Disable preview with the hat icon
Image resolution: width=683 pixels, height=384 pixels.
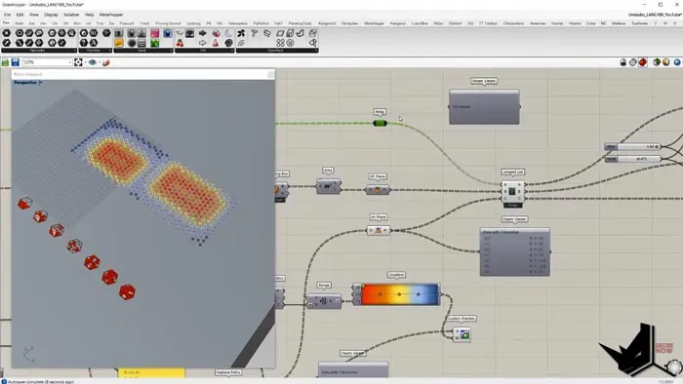[623, 62]
